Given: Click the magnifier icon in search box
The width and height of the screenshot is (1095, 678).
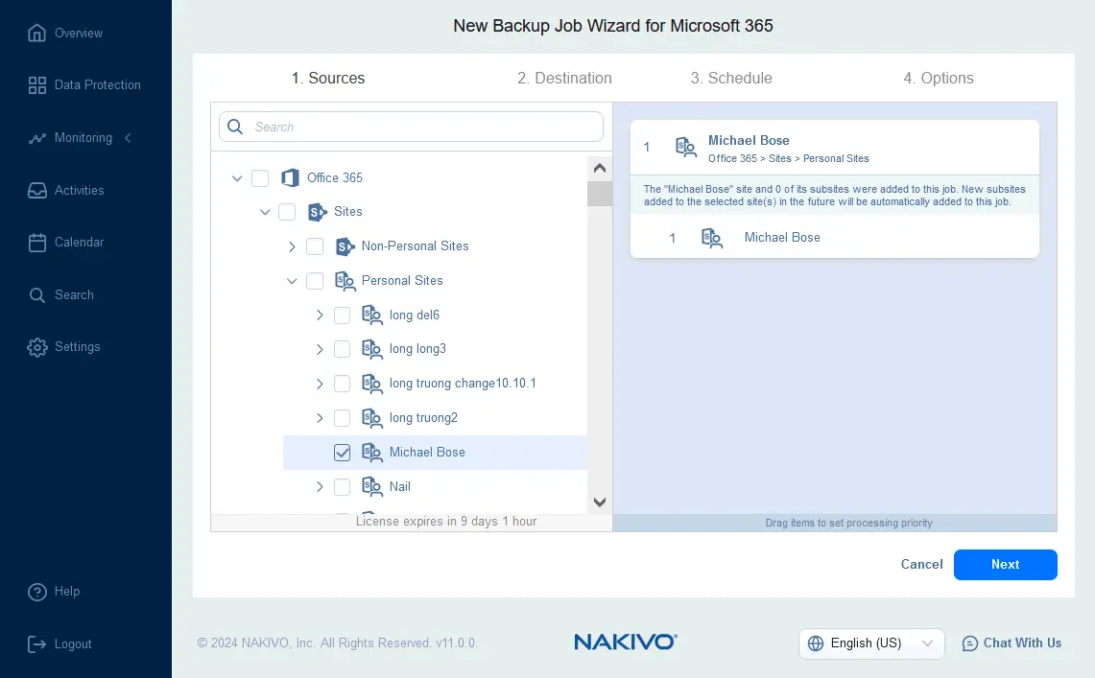Looking at the screenshot, I should click(x=235, y=127).
